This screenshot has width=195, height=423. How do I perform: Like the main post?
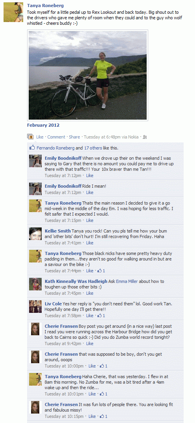point(40,137)
